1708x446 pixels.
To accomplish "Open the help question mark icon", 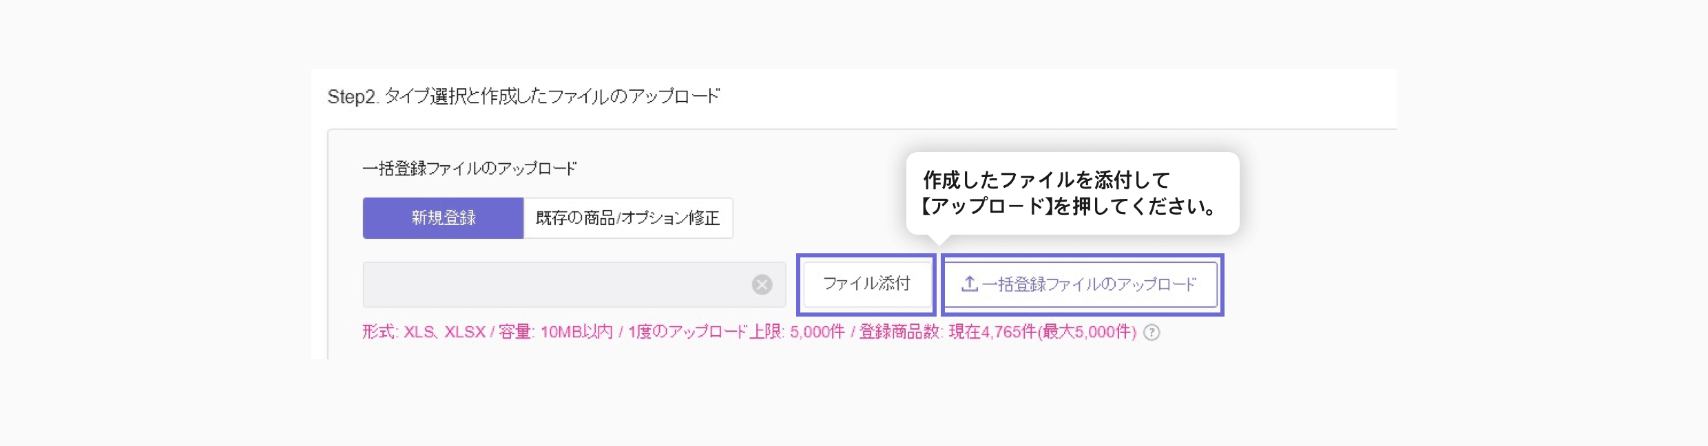I will coord(1152,332).
